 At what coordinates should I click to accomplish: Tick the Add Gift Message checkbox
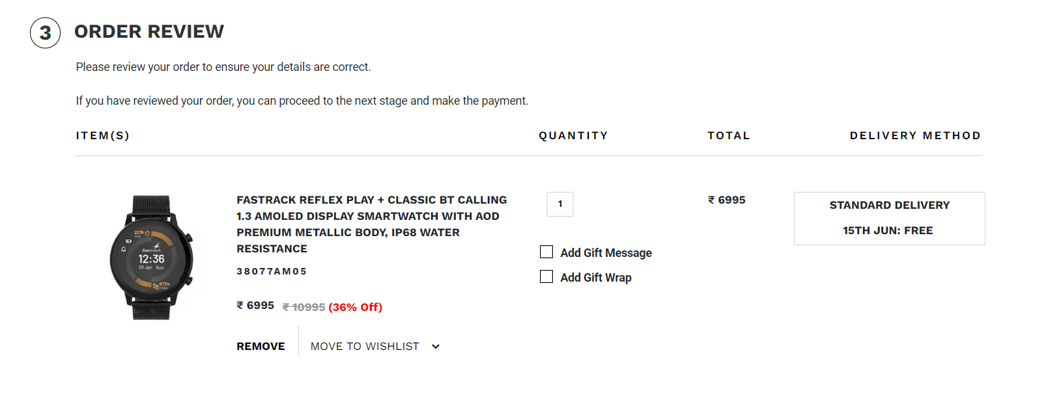click(x=546, y=252)
